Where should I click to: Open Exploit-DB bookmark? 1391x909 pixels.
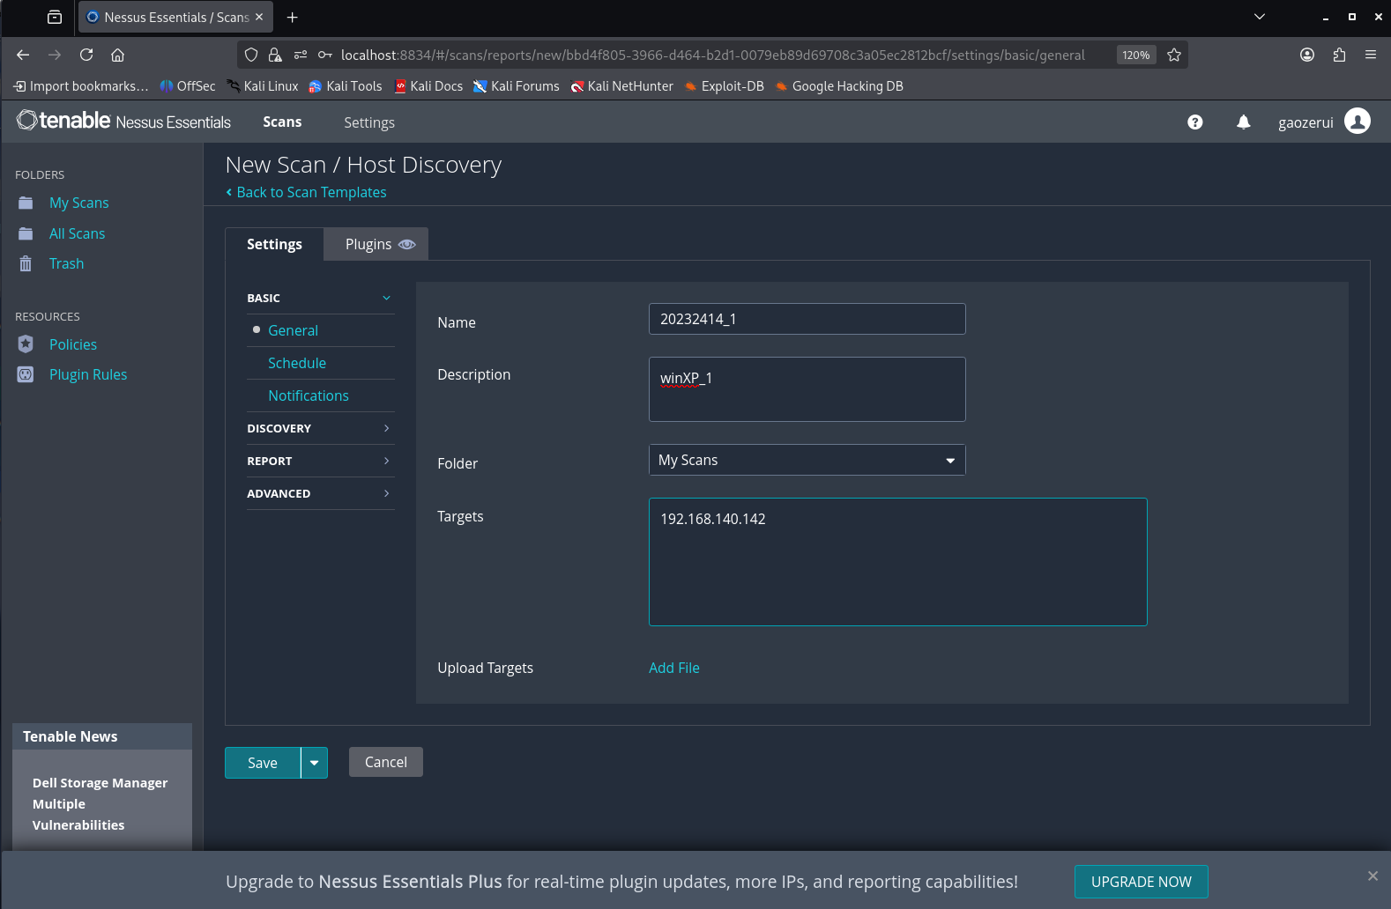point(724,85)
